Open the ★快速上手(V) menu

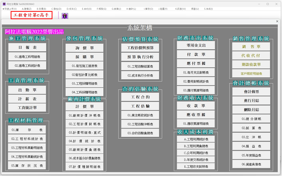(10, 9)
